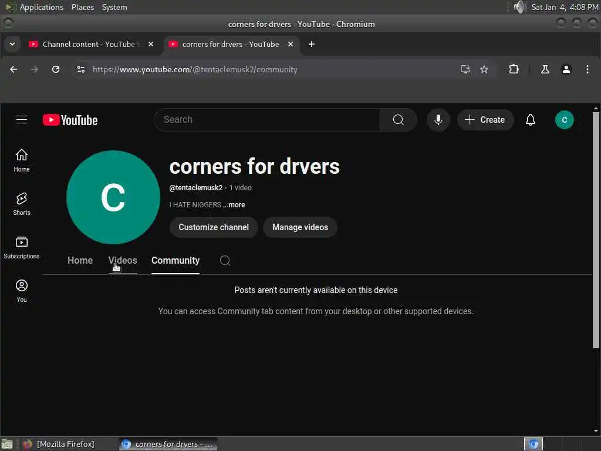This screenshot has height=451, width=601.
Task: Open Subscriptions in the sidebar
Action: (22, 247)
